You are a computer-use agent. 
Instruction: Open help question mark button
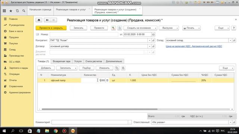pyautogui.click(x=234, y=28)
